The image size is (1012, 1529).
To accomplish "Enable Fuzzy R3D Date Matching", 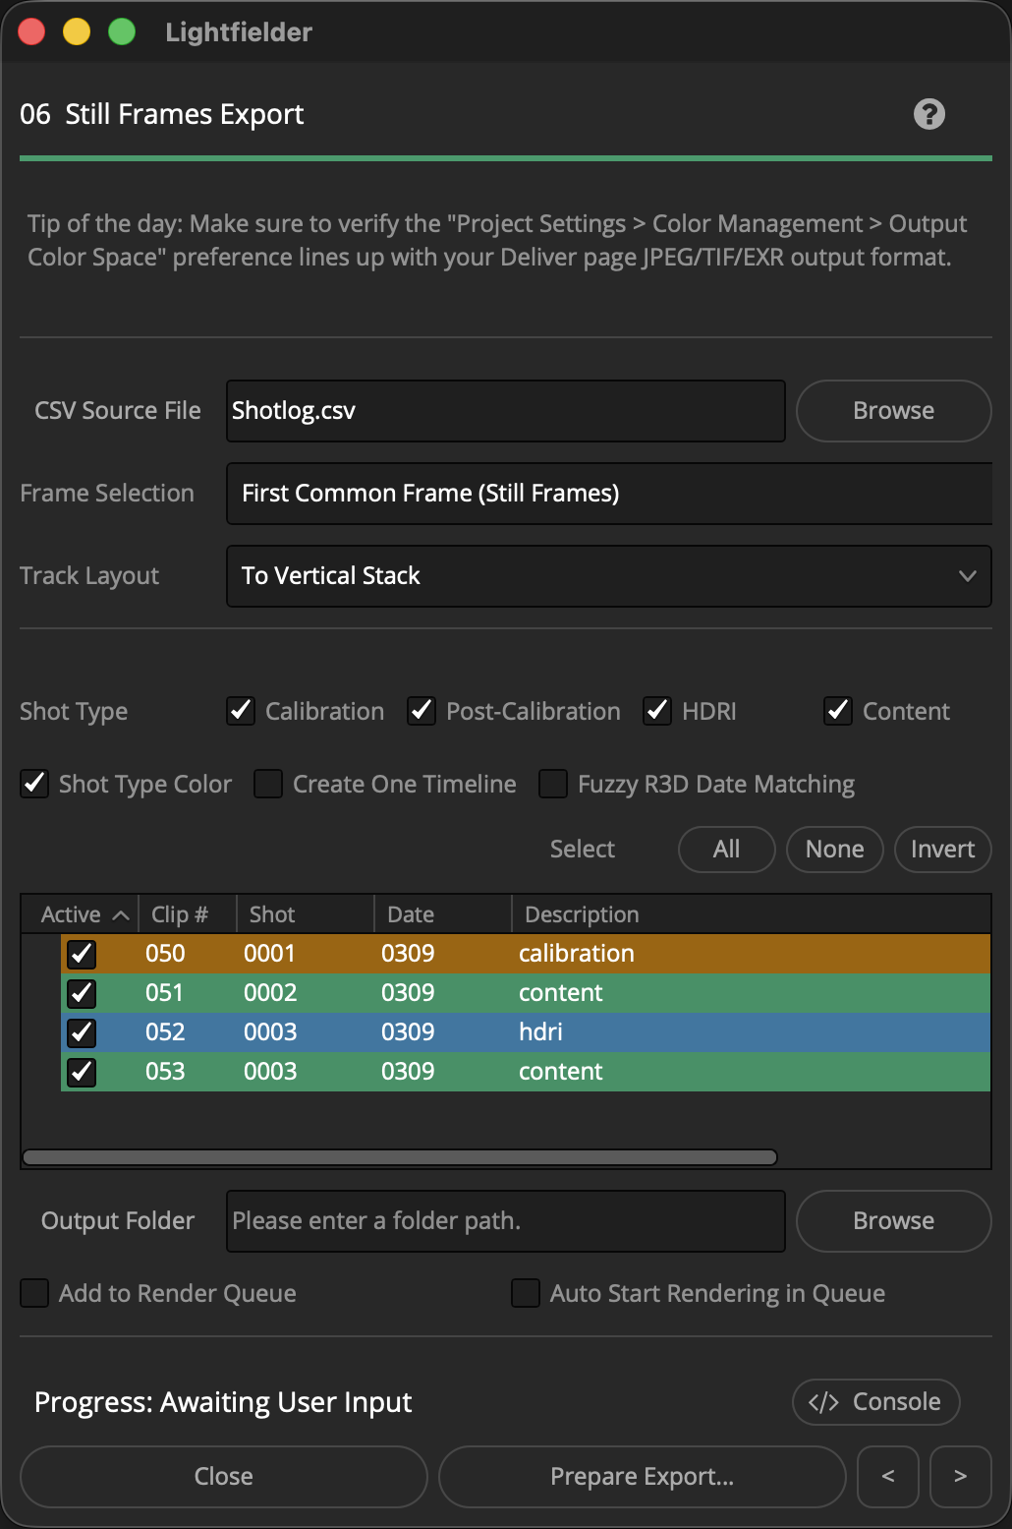I will [x=553, y=784].
